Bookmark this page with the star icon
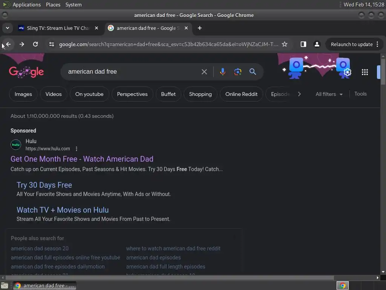This screenshot has width=386, height=290. [285, 45]
